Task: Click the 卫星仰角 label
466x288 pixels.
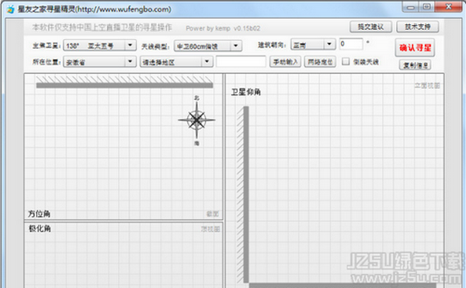Action: click(x=245, y=92)
